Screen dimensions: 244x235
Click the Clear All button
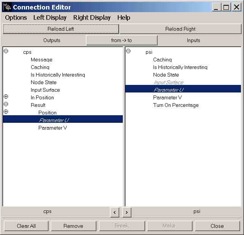(x=26, y=226)
